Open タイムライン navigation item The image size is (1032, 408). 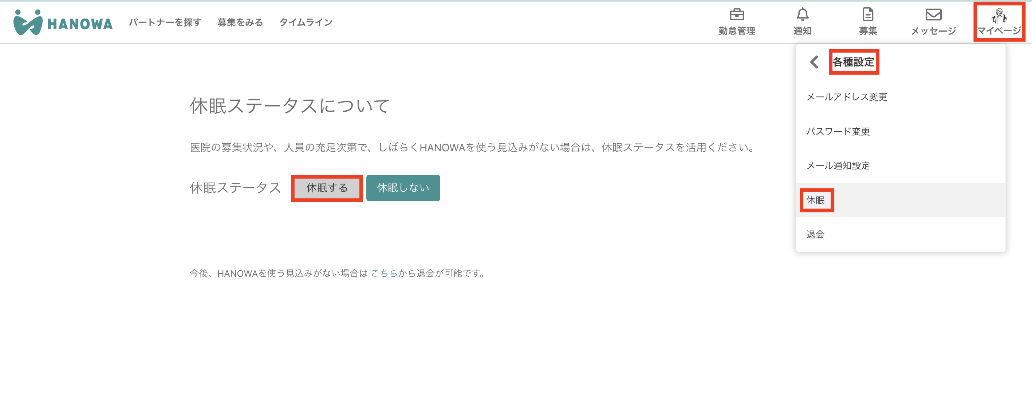[306, 23]
